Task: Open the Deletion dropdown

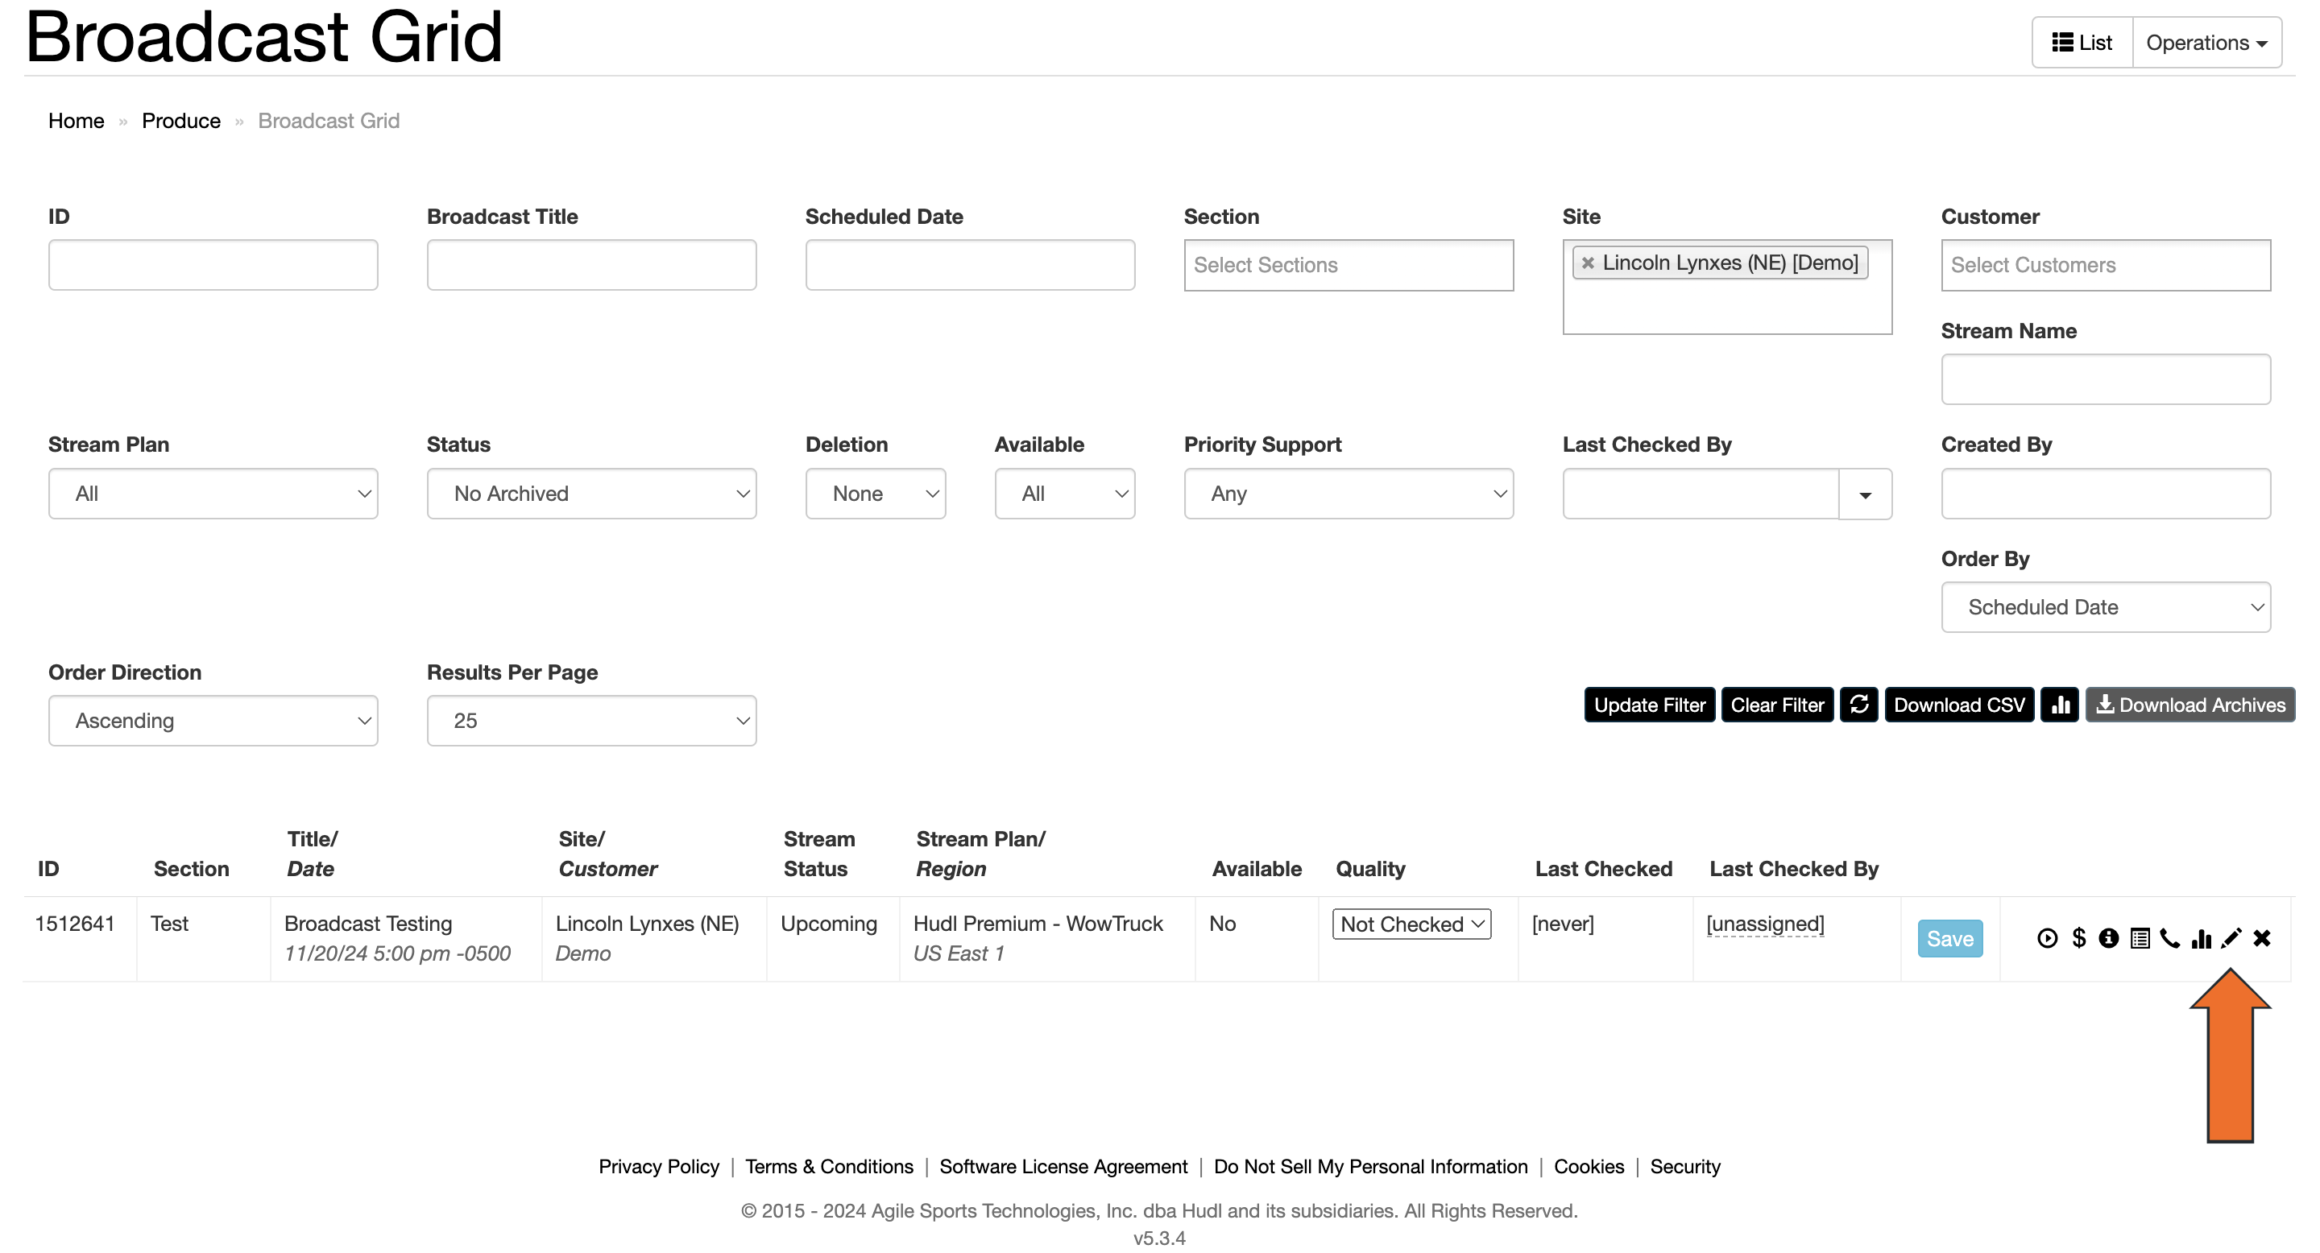Action: pyautogui.click(x=876, y=494)
